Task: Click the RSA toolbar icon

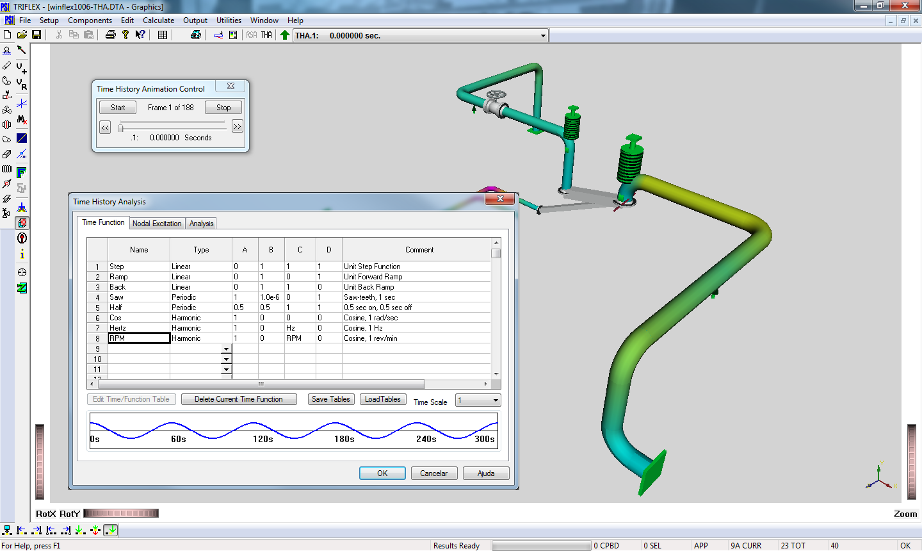Action: coord(252,35)
